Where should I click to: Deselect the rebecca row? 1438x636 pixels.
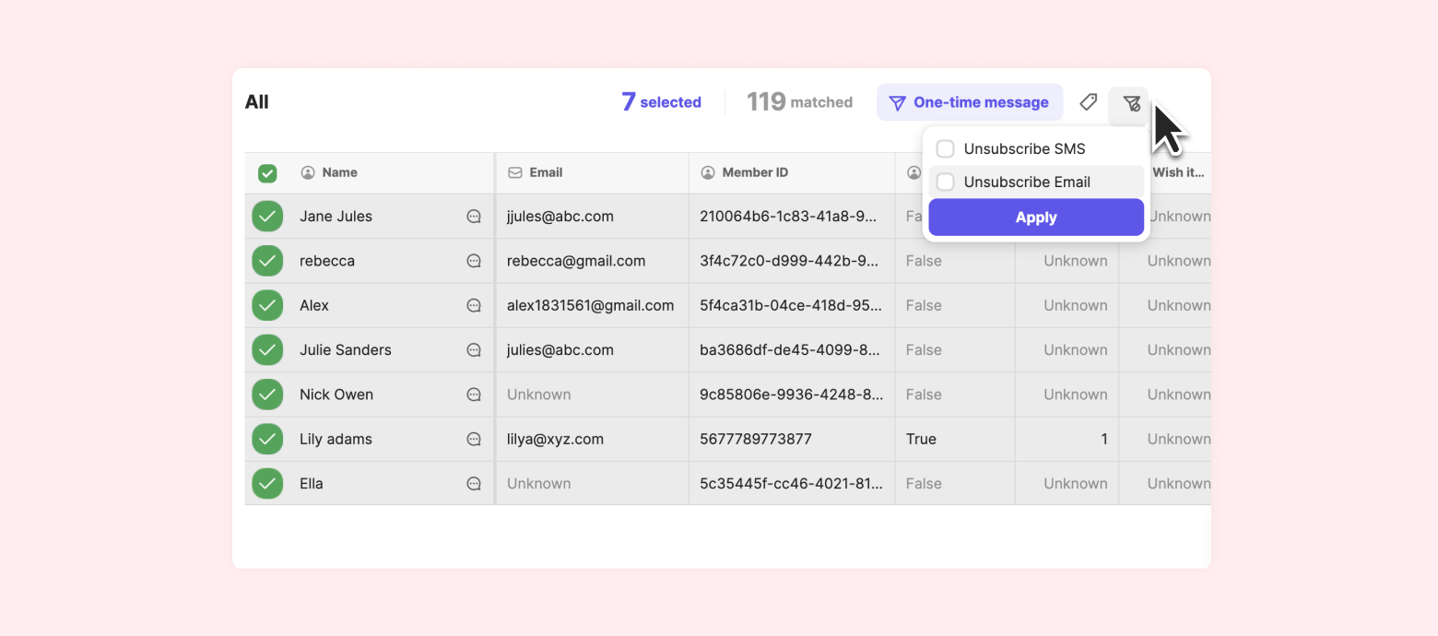point(267,261)
